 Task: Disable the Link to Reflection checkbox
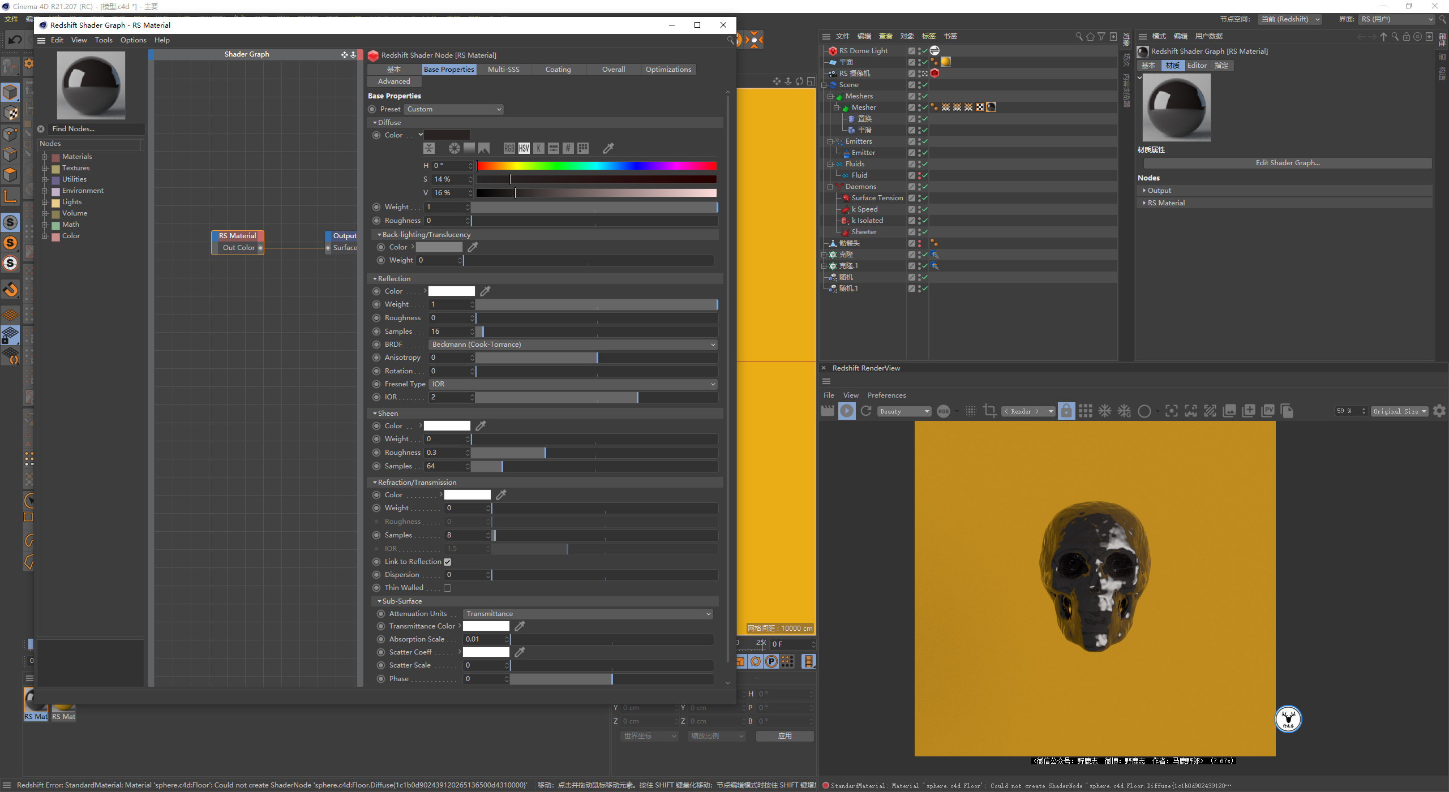pos(448,562)
